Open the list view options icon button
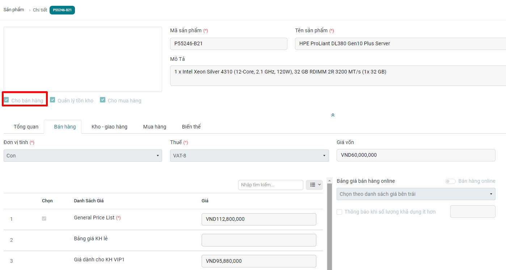 click(314, 185)
